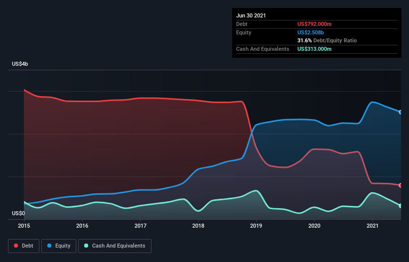Screen dimensions: 409x262
Task: Click the 2021 x-axis label
Action: (373, 226)
